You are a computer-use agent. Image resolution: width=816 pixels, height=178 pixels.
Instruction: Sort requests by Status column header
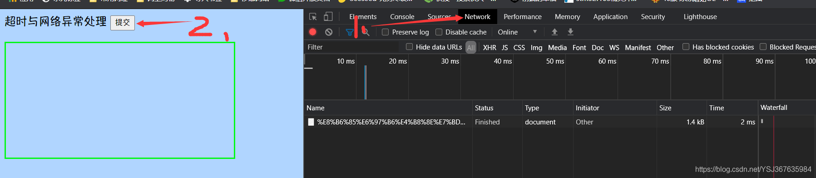point(497,108)
